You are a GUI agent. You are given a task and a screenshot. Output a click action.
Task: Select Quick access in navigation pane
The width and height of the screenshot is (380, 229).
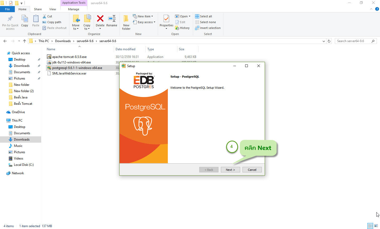pos(21,53)
